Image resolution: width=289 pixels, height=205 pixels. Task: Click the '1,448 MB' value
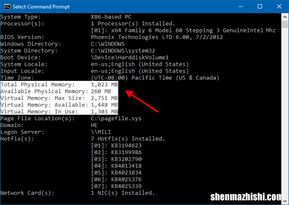pyautogui.click(x=104, y=105)
